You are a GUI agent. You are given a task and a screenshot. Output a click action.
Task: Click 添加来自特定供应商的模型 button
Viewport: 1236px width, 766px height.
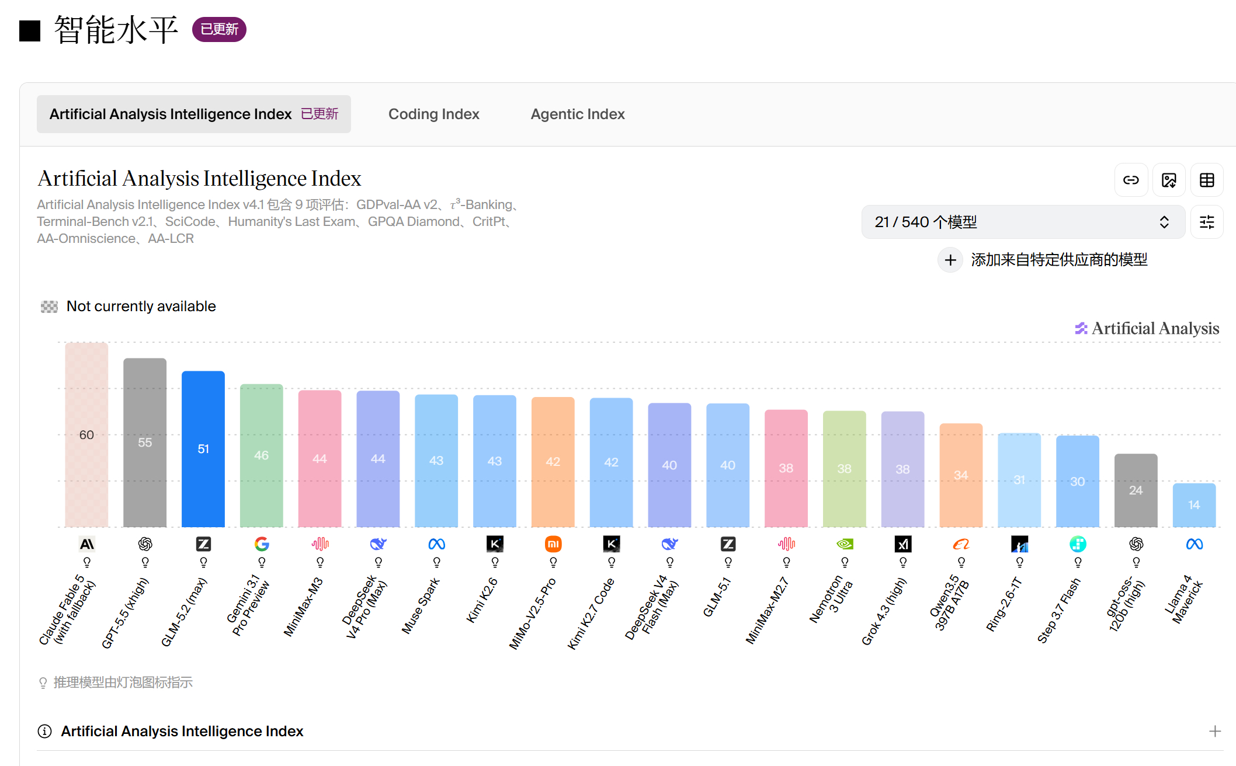click(1043, 260)
